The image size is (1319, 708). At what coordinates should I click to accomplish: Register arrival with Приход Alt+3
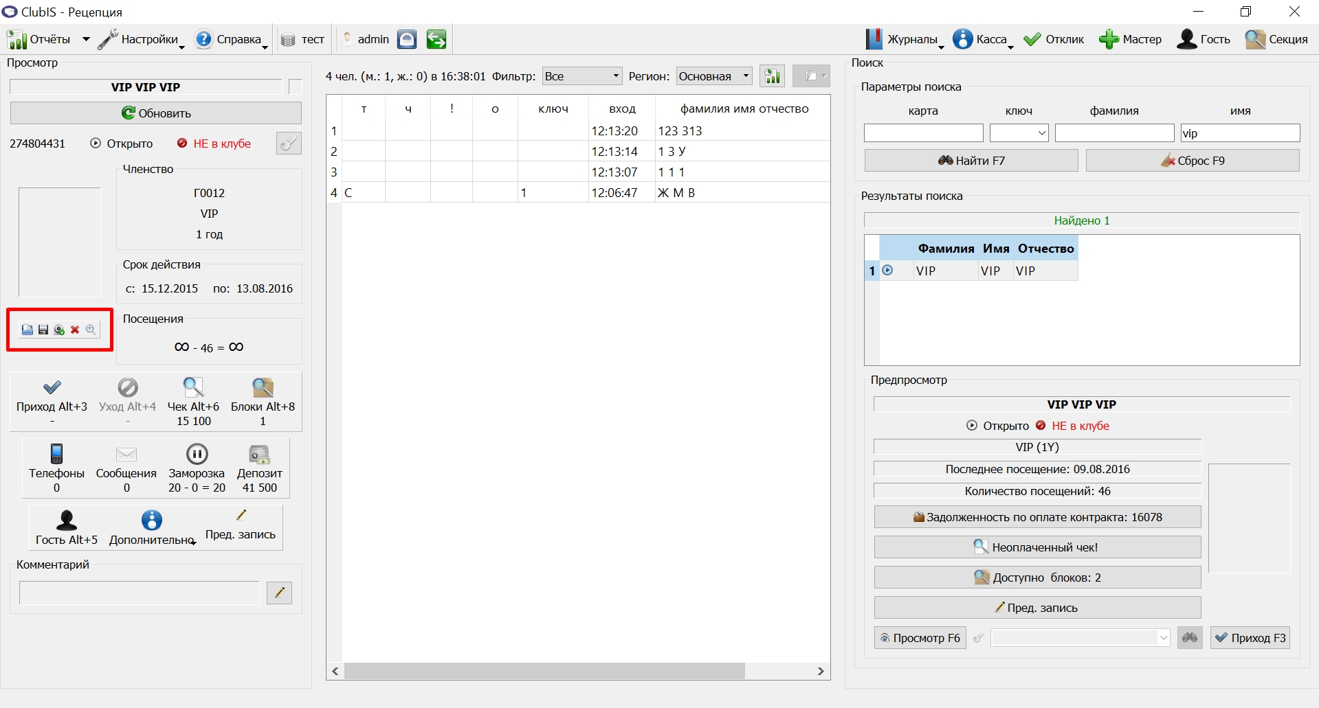click(52, 402)
